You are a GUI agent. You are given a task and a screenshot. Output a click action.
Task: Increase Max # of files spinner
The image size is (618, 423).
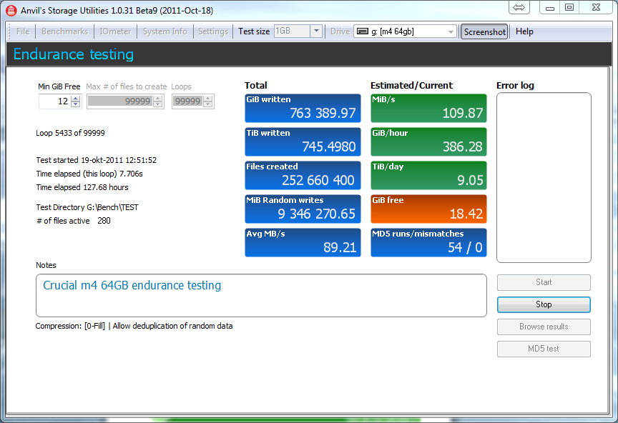tap(157, 98)
